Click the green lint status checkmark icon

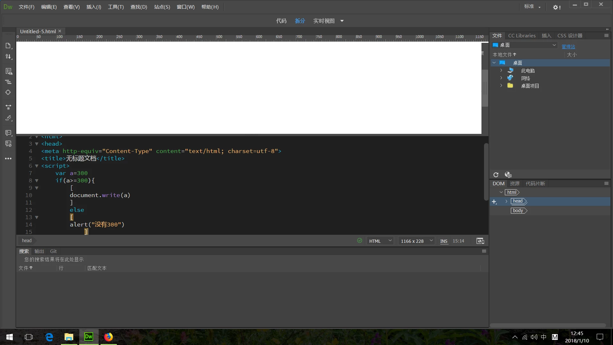(359, 241)
